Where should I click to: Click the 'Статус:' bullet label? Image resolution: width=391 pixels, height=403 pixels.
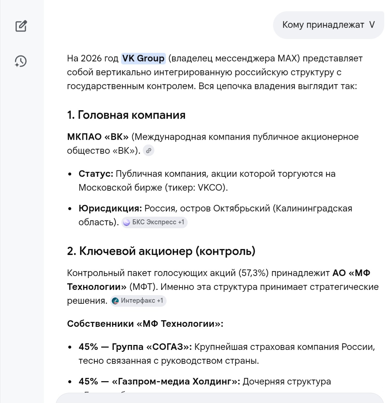point(96,174)
